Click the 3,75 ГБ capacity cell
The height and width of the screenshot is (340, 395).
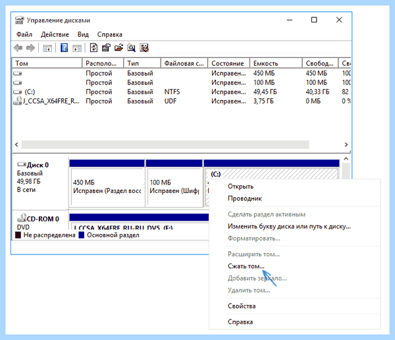(263, 101)
